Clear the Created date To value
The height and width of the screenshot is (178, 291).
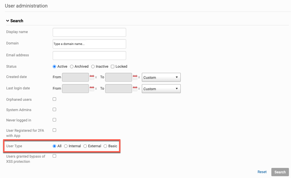(139, 78)
